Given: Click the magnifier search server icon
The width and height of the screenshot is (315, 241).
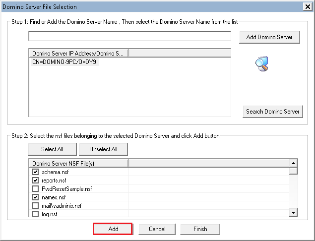Looking at the screenshot, I should (x=262, y=63).
